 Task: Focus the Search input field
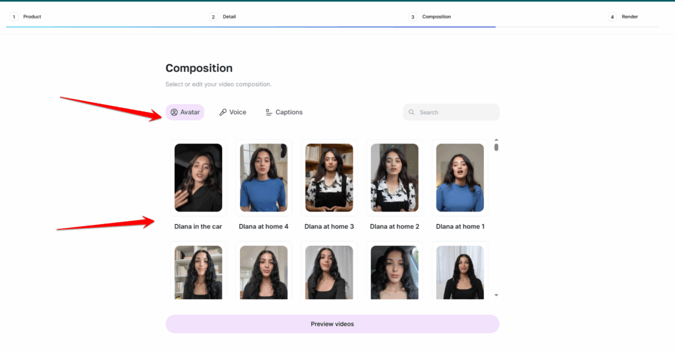point(451,112)
